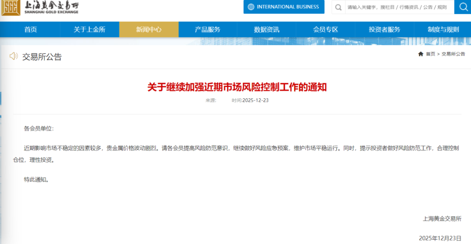Open the 产品服务 menu
471x244 pixels.
click(208, 30)
